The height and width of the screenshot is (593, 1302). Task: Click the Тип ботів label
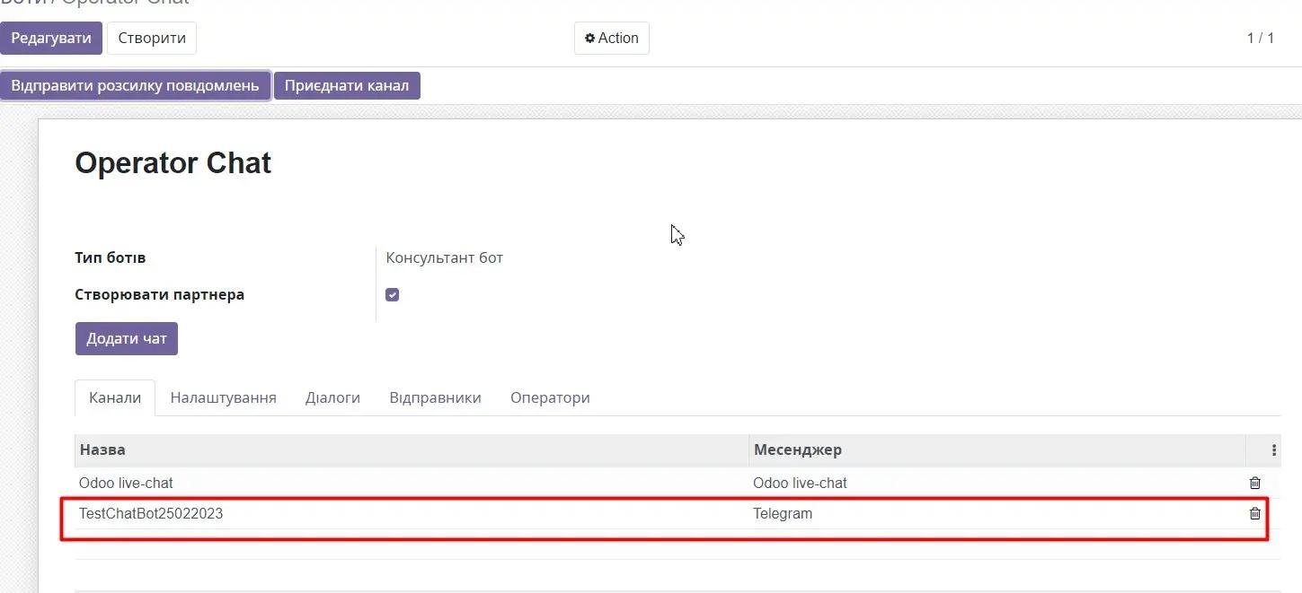(110, 257)
